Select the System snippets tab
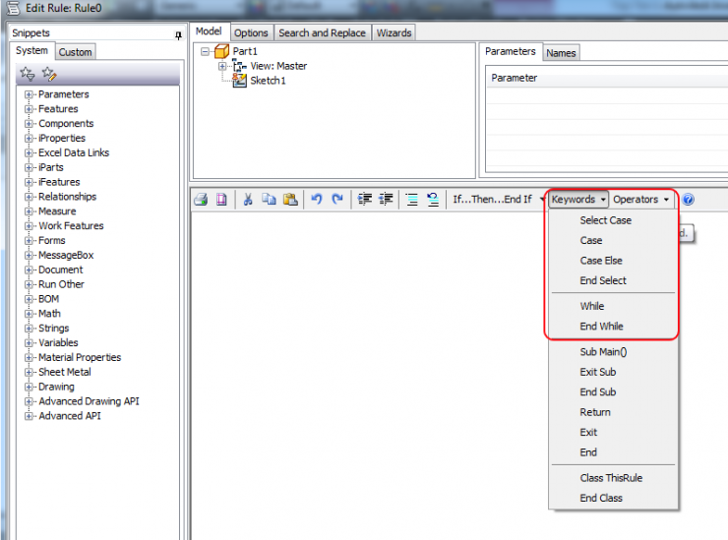This screenshot has height=540, width=728. [x=31, y=50]
